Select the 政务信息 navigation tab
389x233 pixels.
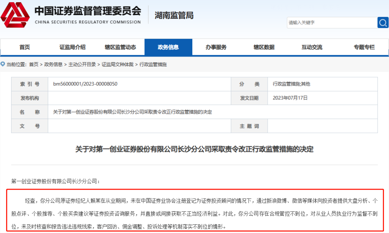(x=168, y=47)
